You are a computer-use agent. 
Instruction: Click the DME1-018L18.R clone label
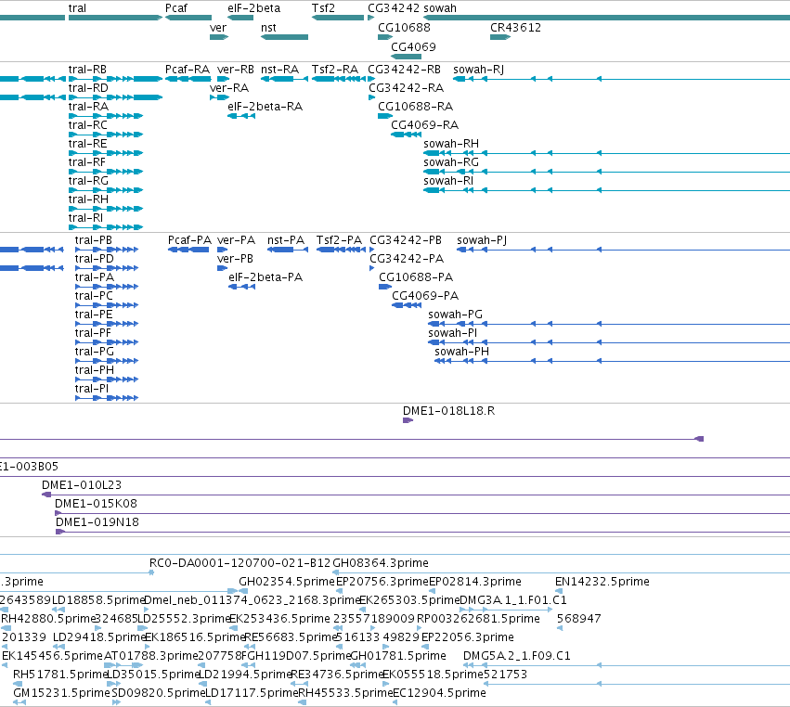click(x=449, y=411)
